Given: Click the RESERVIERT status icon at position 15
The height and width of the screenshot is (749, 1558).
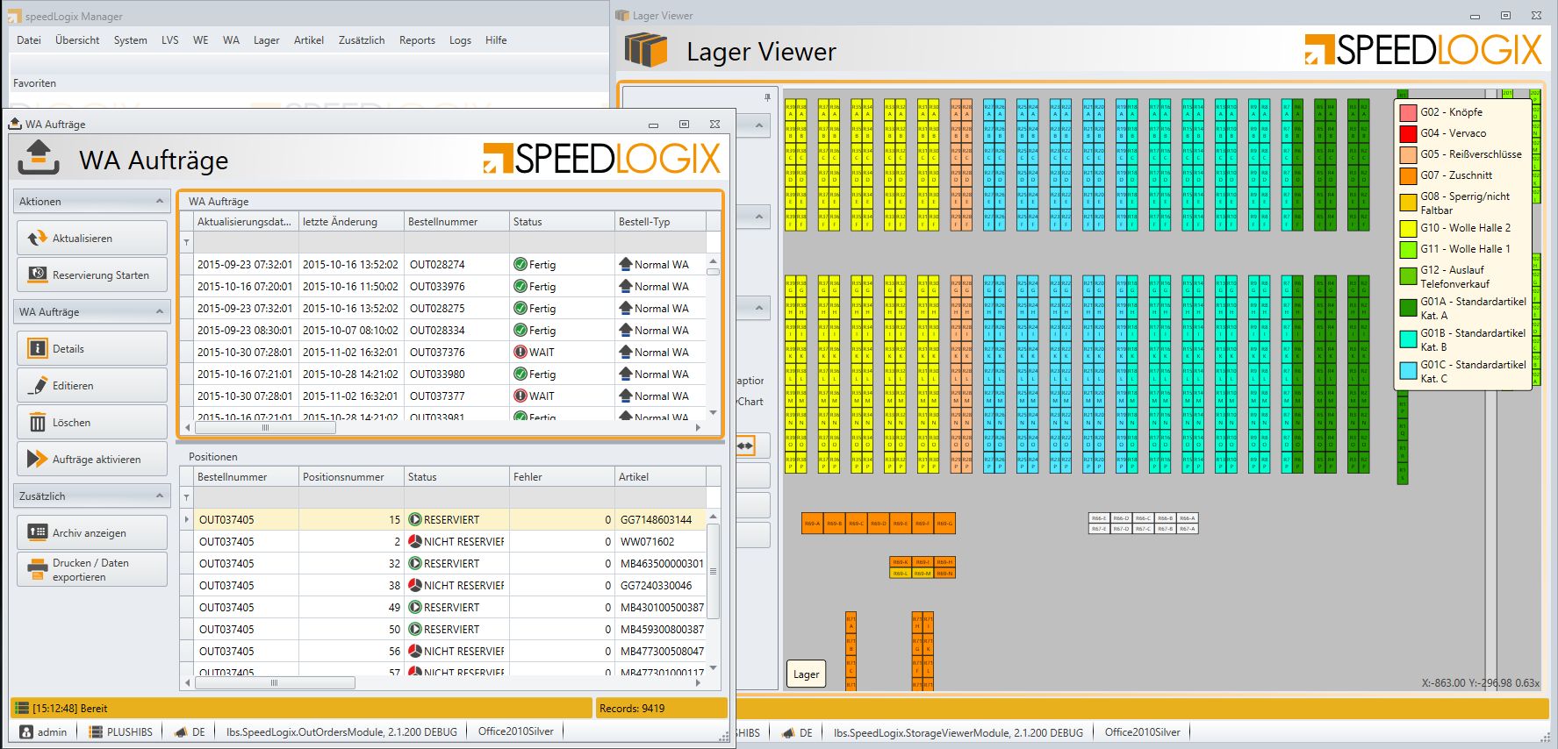Looking at the screenshot, I should [x=415, y=519].
